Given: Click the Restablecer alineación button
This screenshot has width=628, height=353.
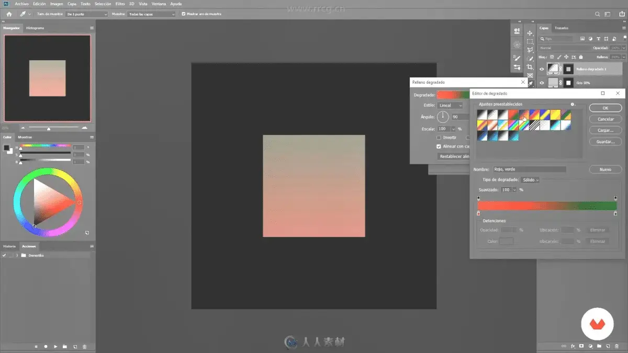Looking at the screenshot, I should (x=454, y=156).
